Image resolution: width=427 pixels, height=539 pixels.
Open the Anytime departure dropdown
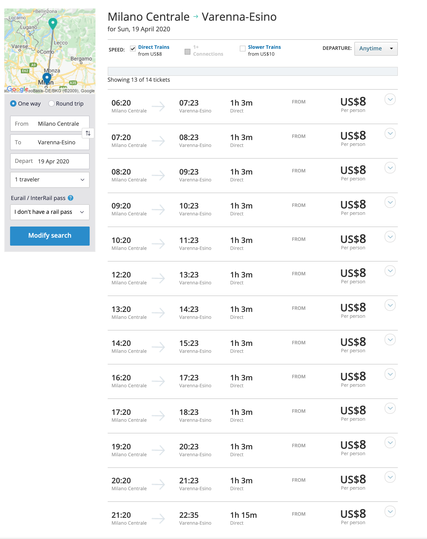376,49
